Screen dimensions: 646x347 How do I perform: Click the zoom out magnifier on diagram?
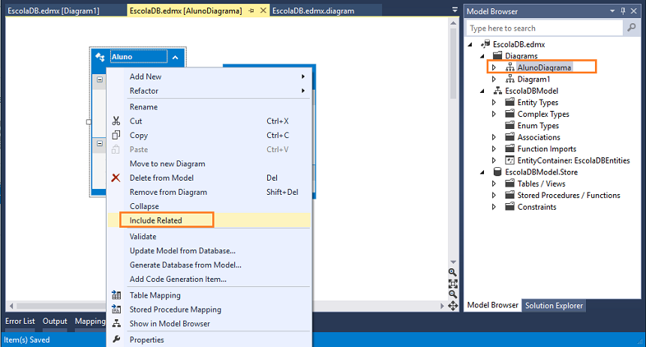click(452, 295)
